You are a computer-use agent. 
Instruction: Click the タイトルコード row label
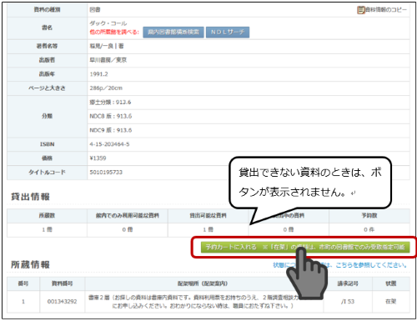(x=47, y=173)
